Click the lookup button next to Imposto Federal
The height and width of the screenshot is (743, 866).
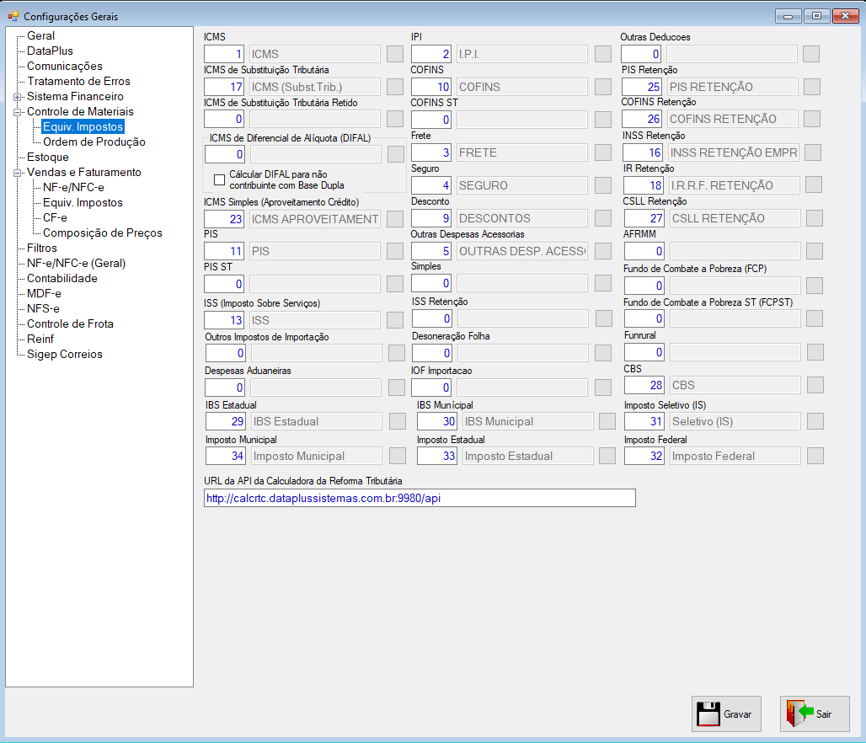click(815, 456)
